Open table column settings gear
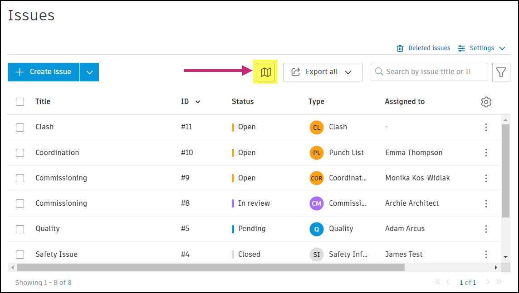Viewport: 519px width, 293px height. (x=486, y=102)
